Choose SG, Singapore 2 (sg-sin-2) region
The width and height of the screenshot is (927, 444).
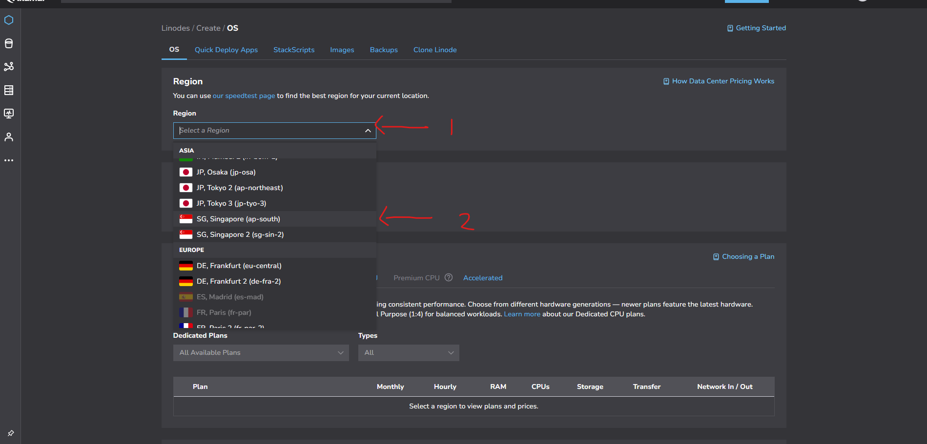pos(275,234)
